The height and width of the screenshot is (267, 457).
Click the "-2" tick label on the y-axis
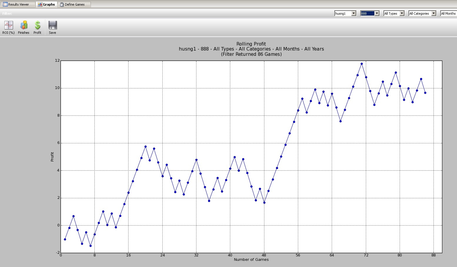[57, 253]
